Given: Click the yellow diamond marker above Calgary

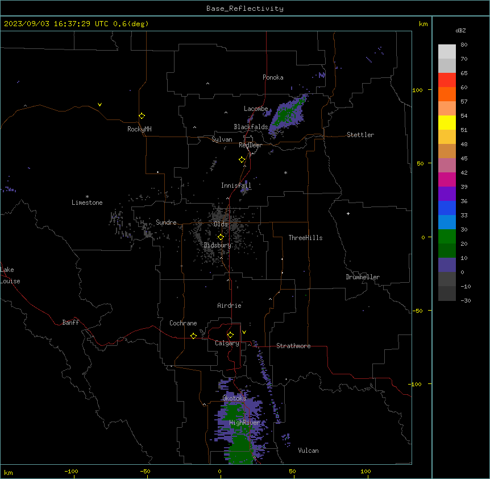Looking at the screenshot, I should pyautogui.click(x=230, y=335).
